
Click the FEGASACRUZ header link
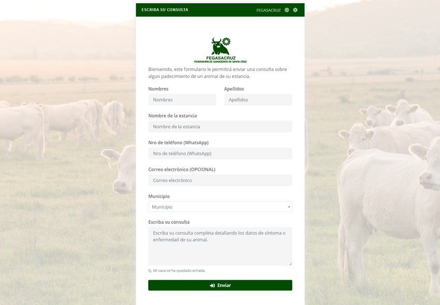click(x=268, y=10)
